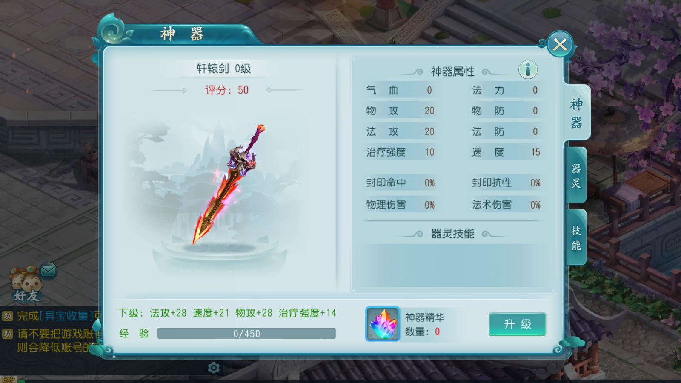Close the 神器 panel with X
The image size is (681, 383).
(x=560, y=44)
